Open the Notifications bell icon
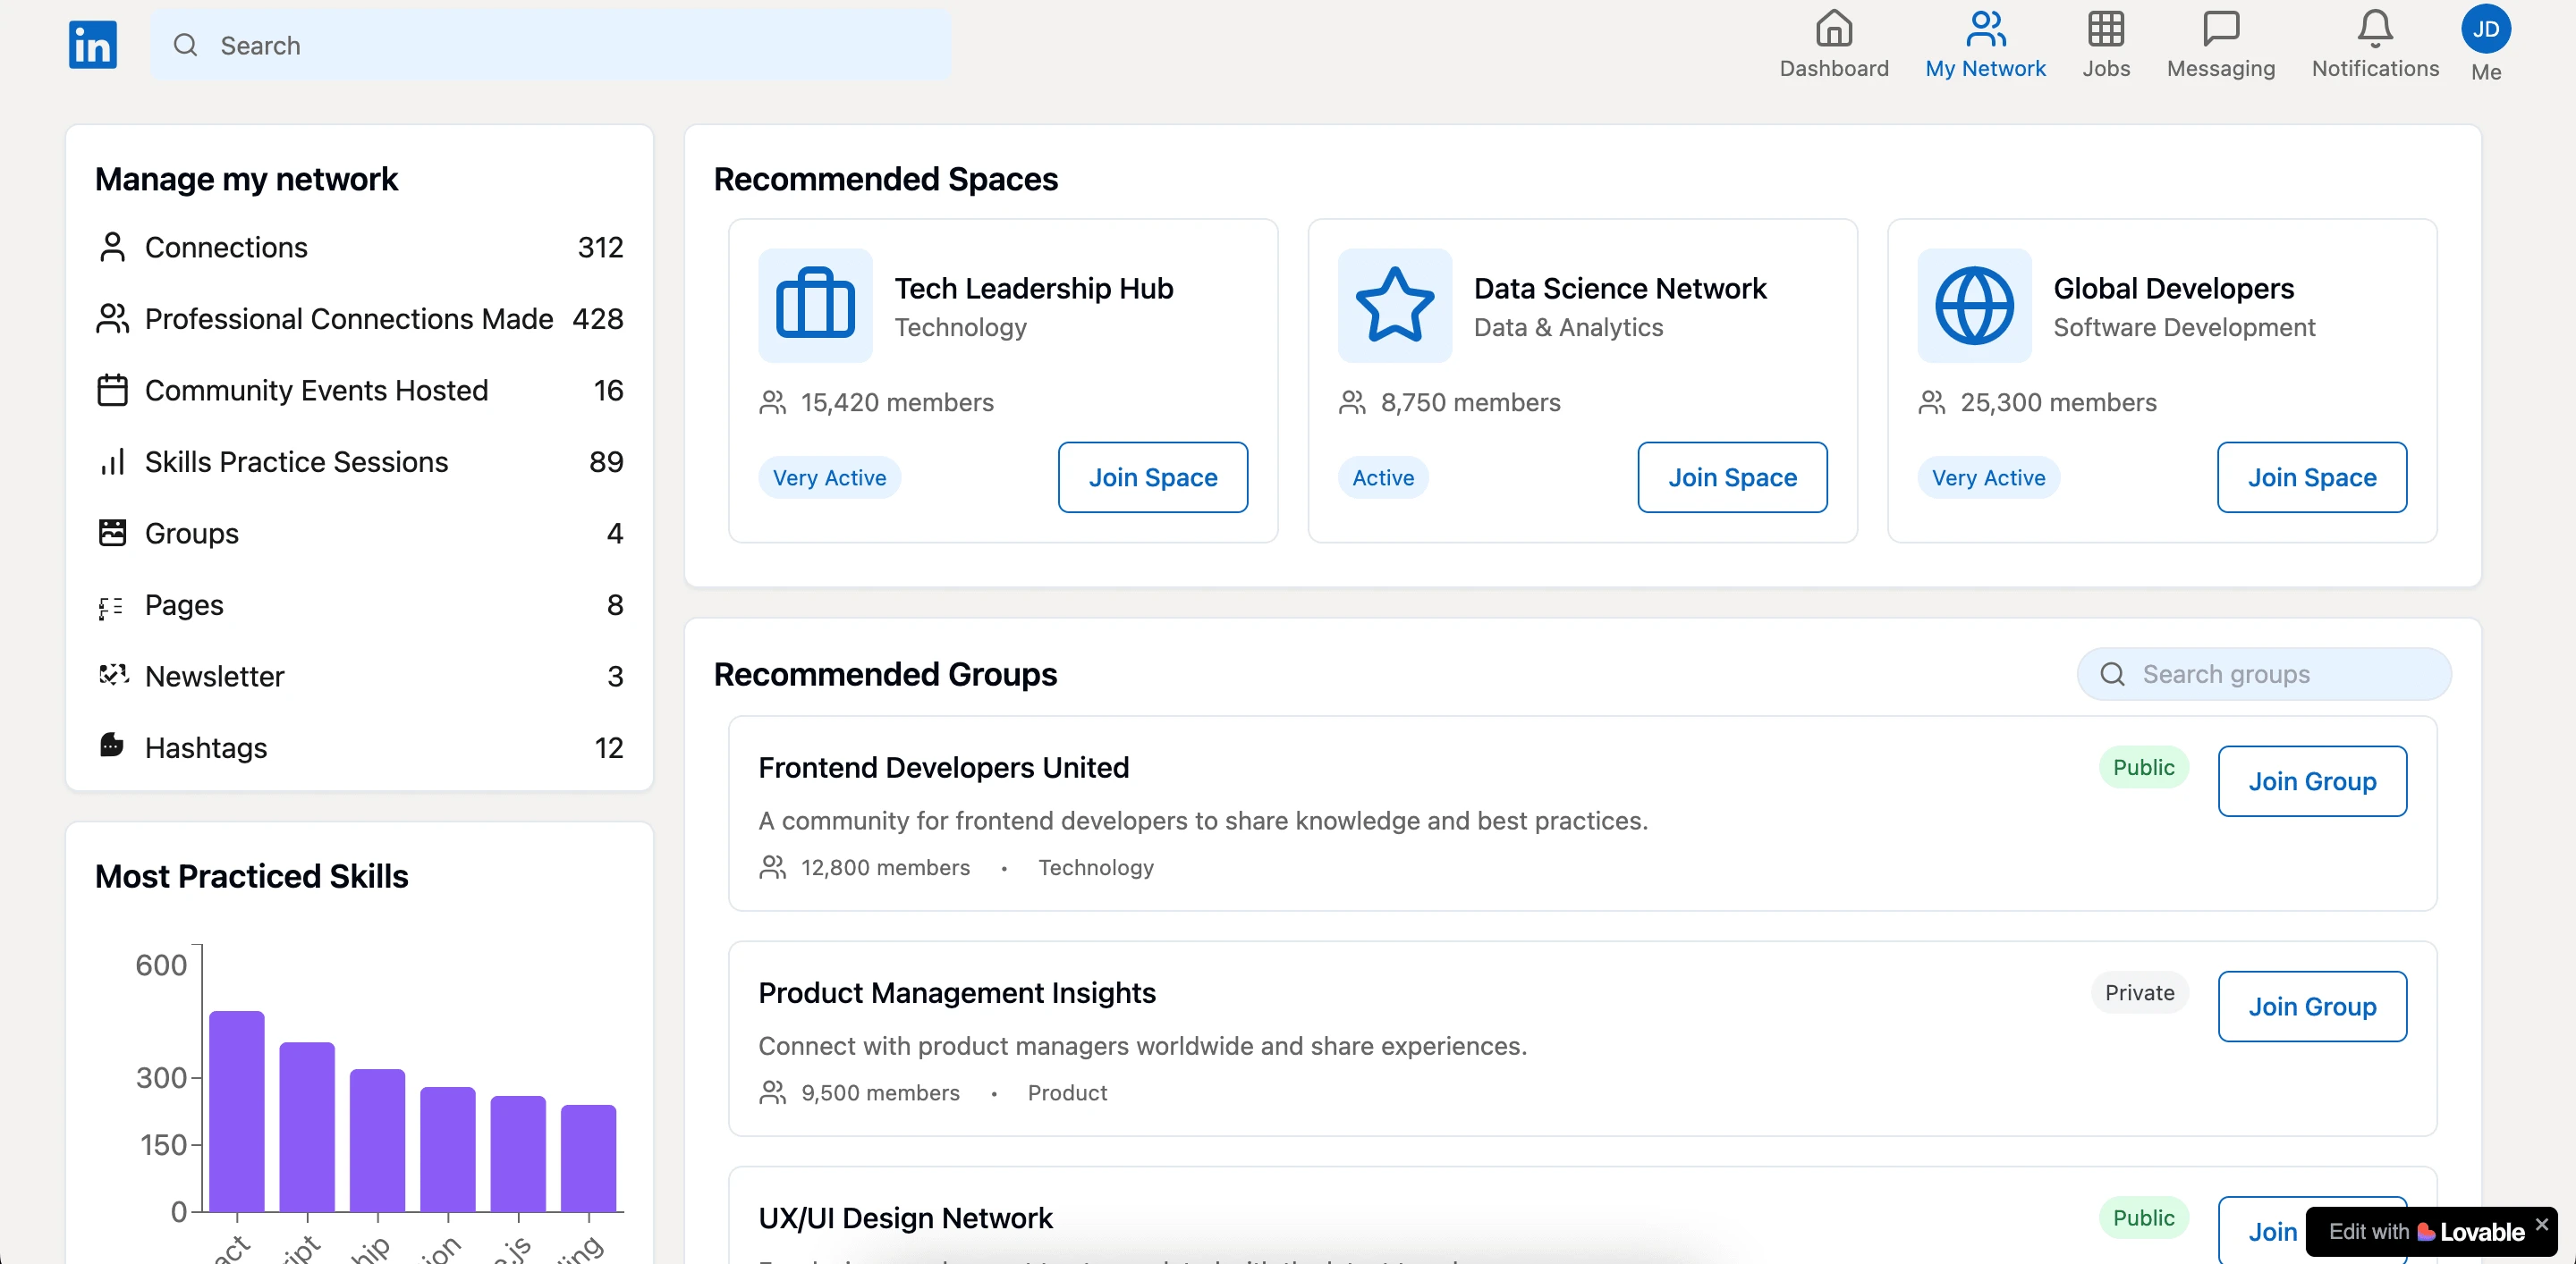 click(2374, 28)
